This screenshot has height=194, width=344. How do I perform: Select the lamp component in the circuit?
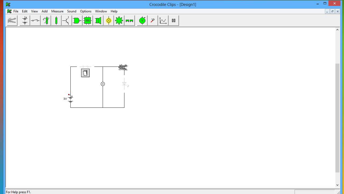point(103,84)
